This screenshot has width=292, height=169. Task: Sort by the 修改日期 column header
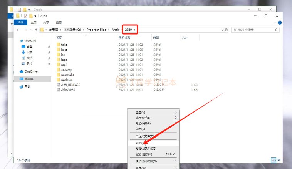tap(124, 38)
